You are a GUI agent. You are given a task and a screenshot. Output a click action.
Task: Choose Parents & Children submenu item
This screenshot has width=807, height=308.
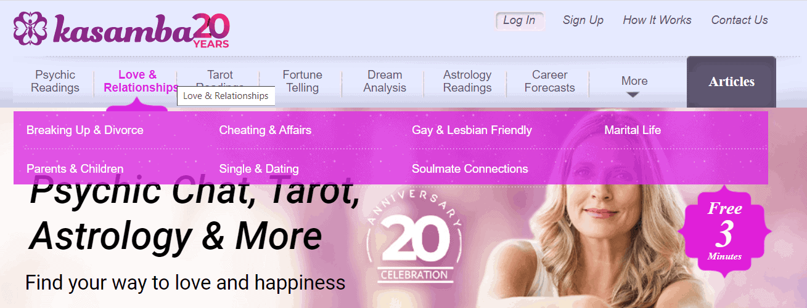[75, 169]
